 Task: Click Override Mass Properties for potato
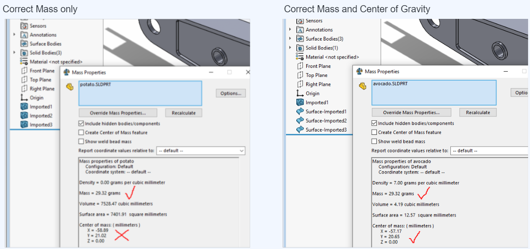pos(118,113)
